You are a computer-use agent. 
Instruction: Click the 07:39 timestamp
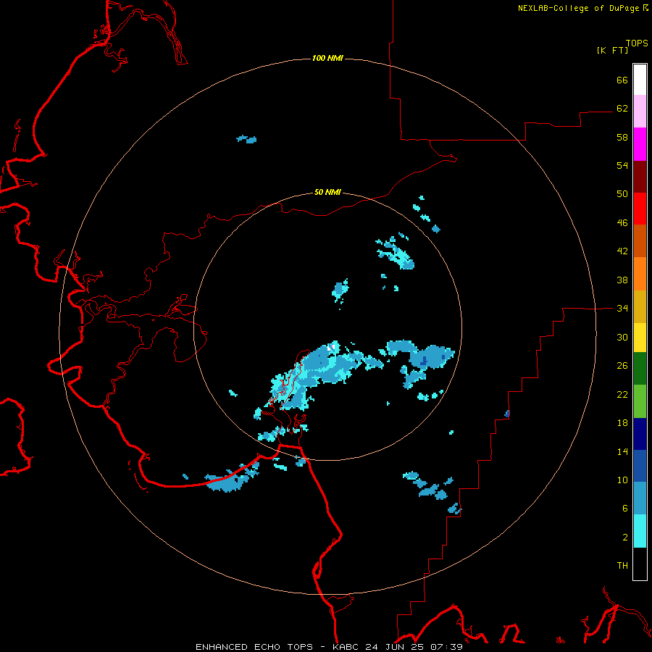pos(446,647)
